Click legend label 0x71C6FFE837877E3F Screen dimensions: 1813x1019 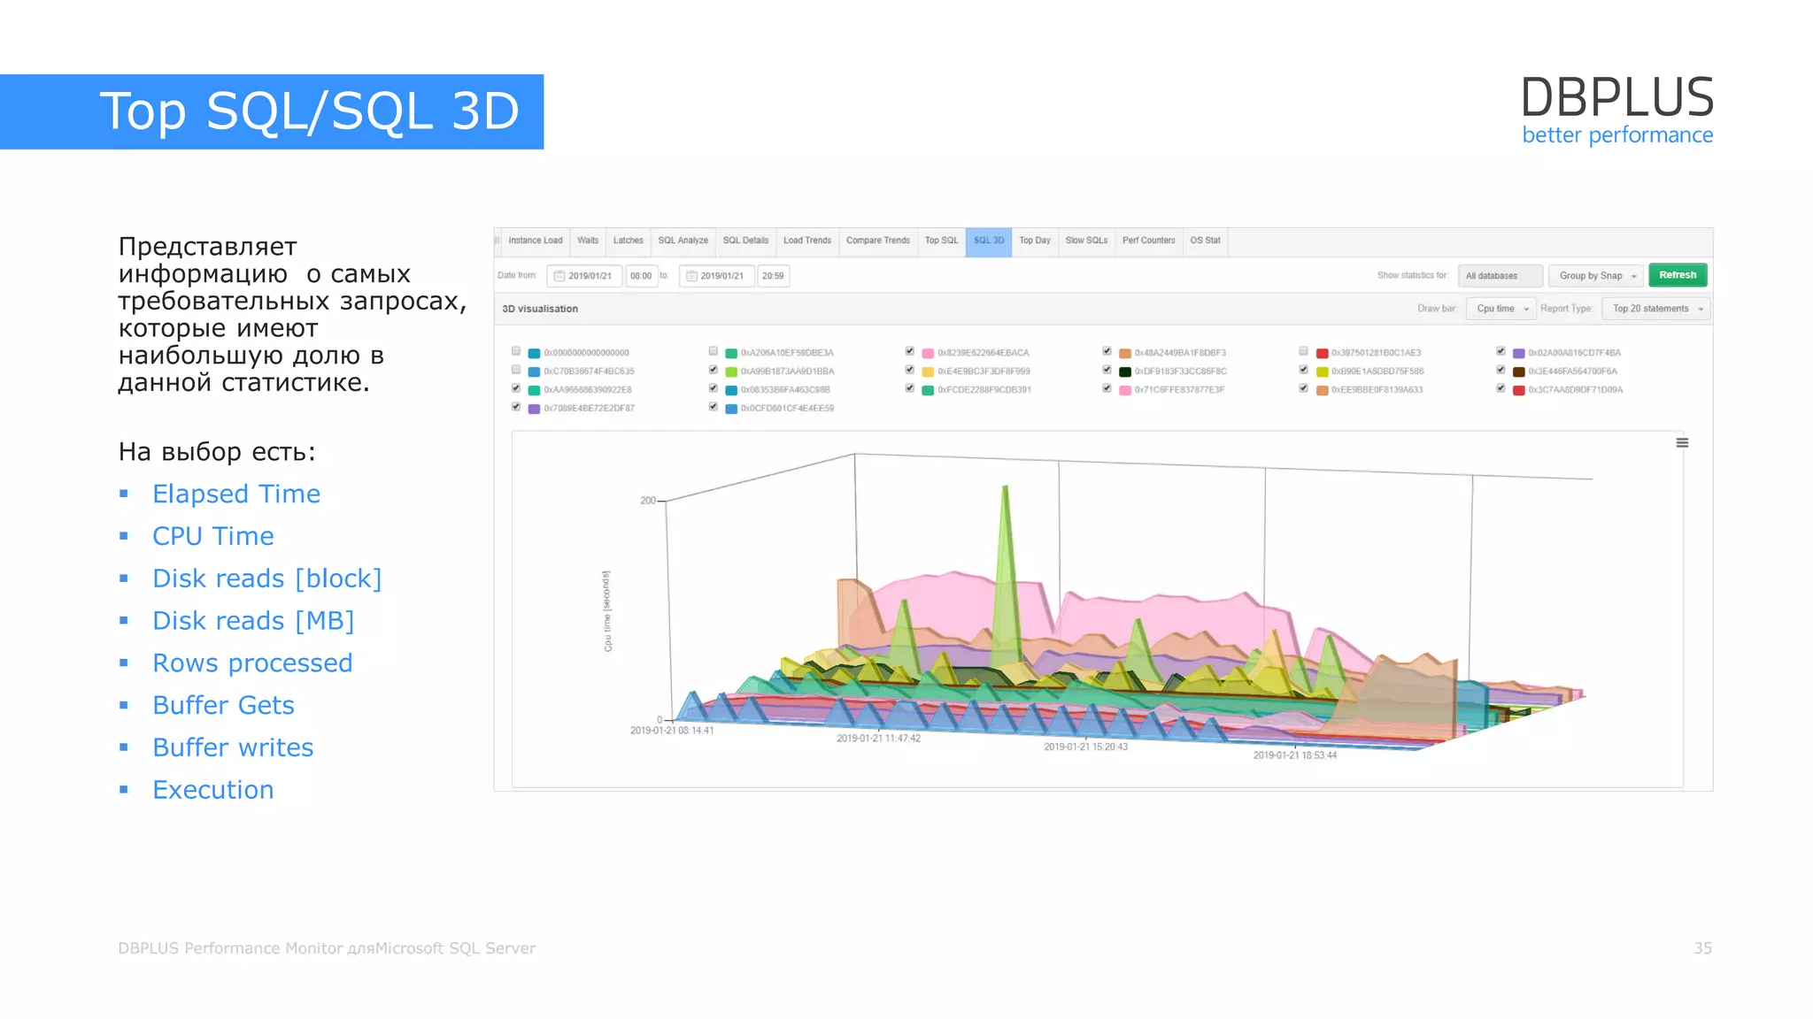pyautogui.click(x=1179, y=390)
